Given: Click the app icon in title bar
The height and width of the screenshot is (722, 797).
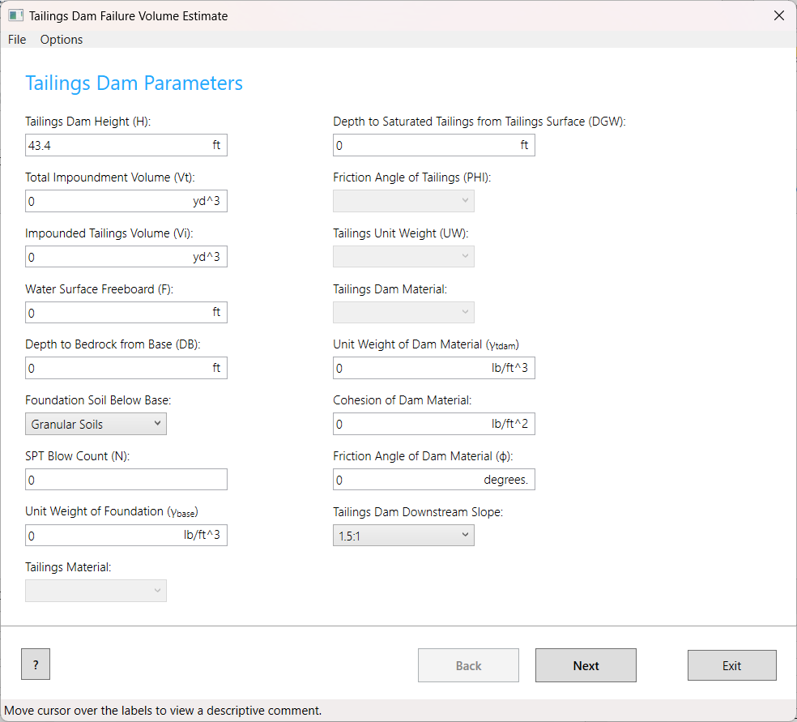Looking at the screenshot, I should 15,15.
